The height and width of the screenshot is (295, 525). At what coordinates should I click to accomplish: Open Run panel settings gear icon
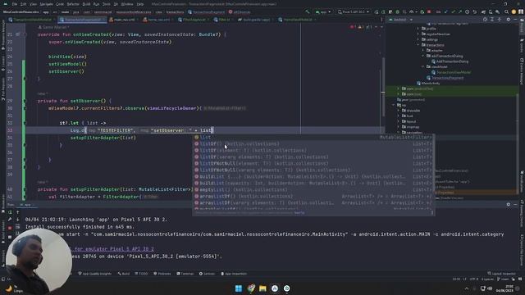coord(509,204)
